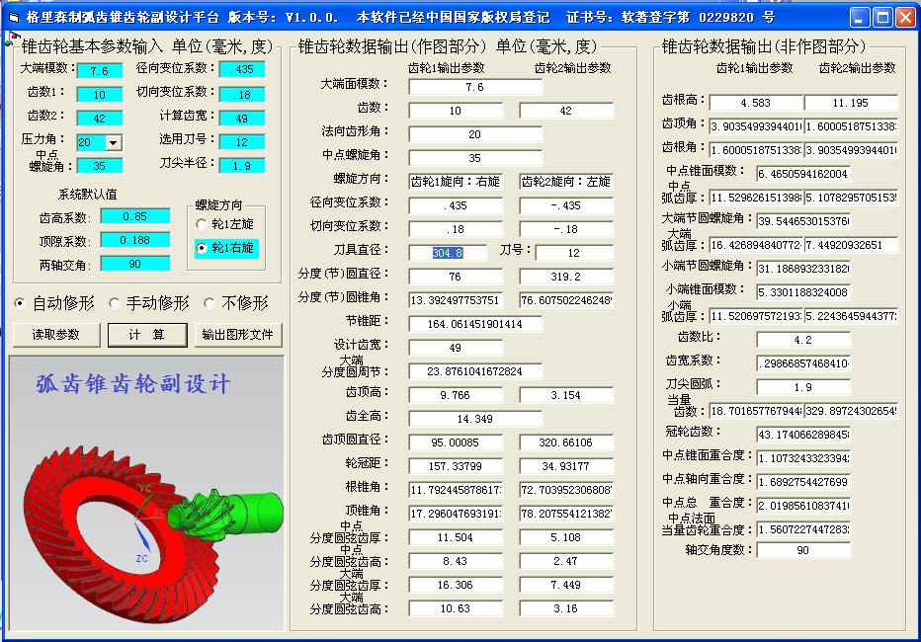
Task: Click the spiral bevel gear 3D preview image
Action: tap(146, 493)
